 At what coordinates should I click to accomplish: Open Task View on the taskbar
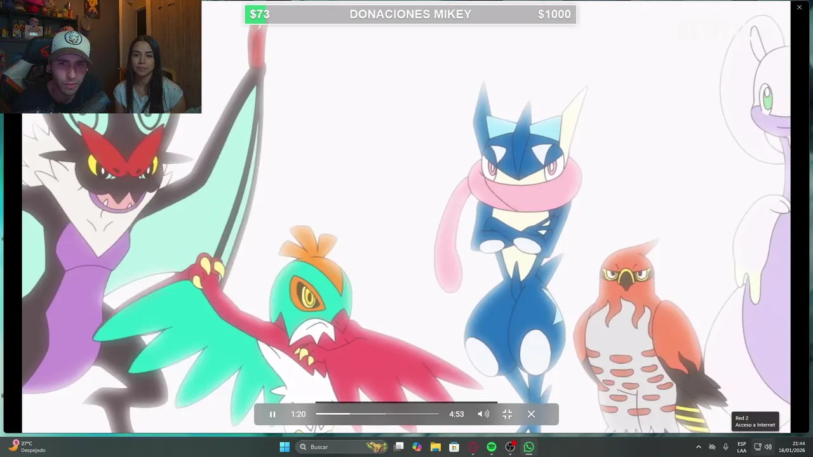pyautogui.click(x=399, y=447)
